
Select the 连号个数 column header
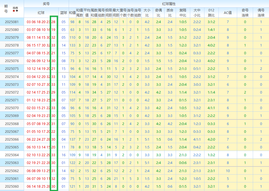[x=130, y=13]
